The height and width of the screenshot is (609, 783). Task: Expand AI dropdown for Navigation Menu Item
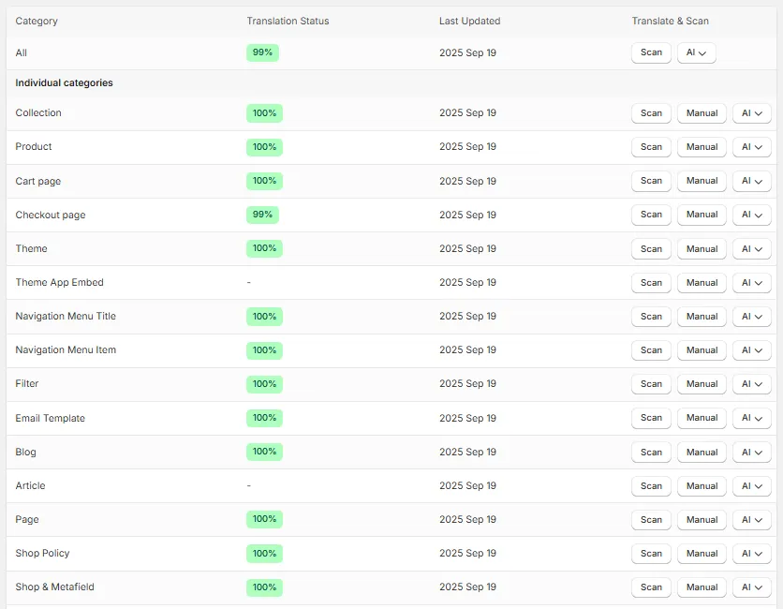coord(751,350)
